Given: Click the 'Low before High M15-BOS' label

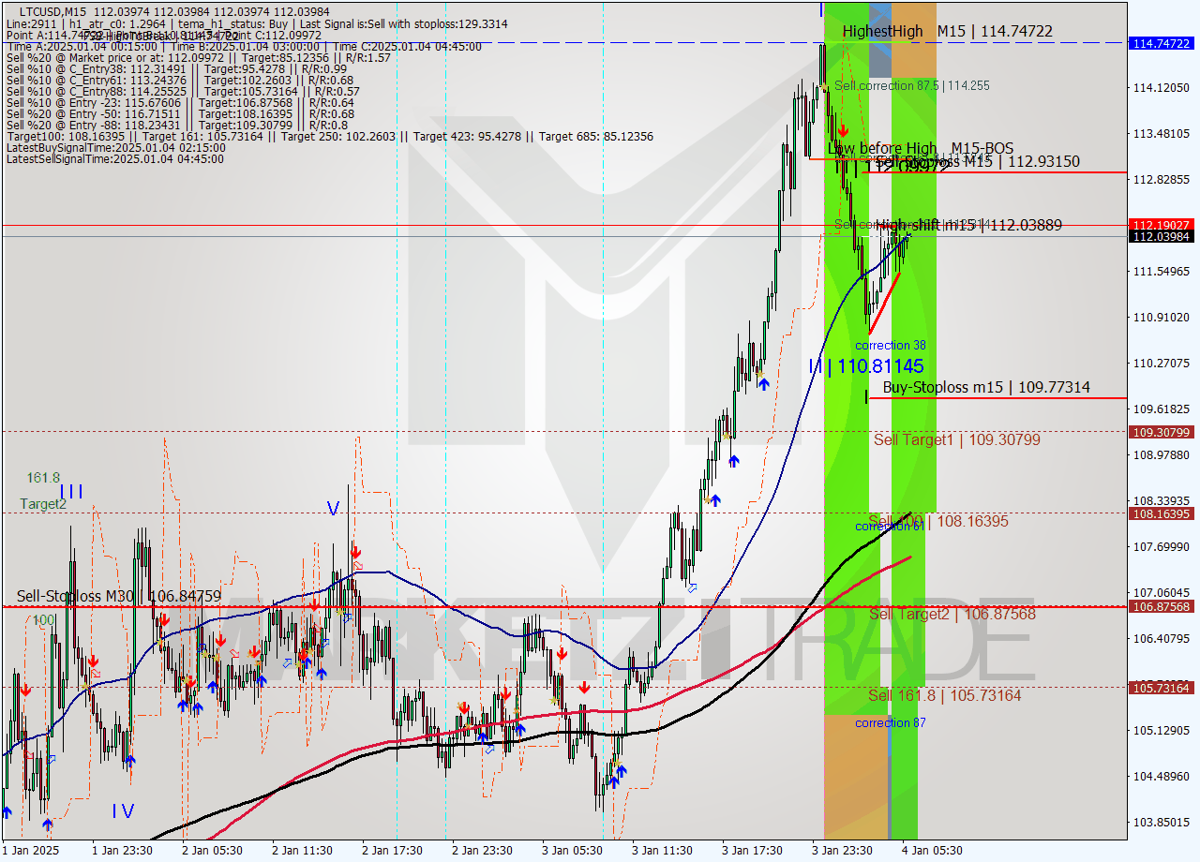Looking at the screenshot, I should (x=921, y=148).
